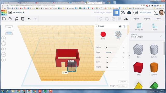Open the Windows Start menu

pyautogui.click(x=2, y=91)
